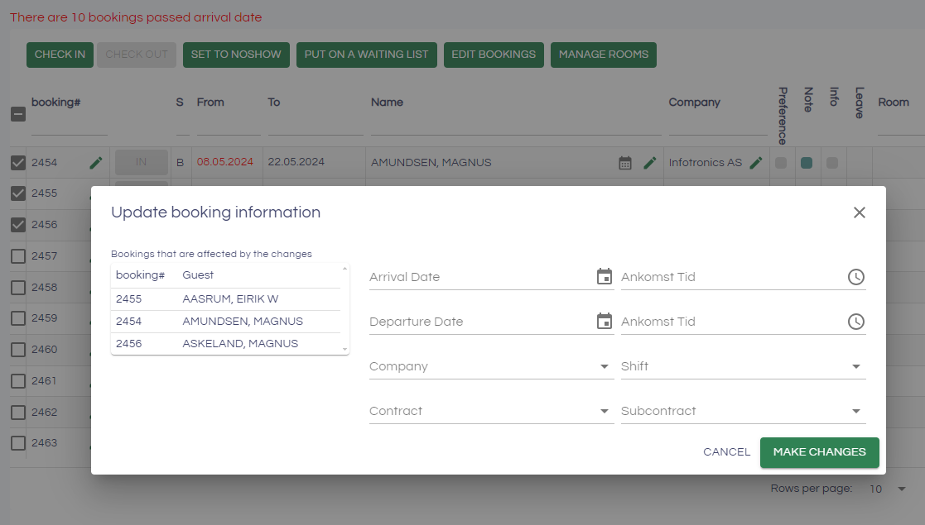This screenshot has height=525, width=925.
Task: Edit company Infotronics AS with the pencil
Action: click(756, 163)
